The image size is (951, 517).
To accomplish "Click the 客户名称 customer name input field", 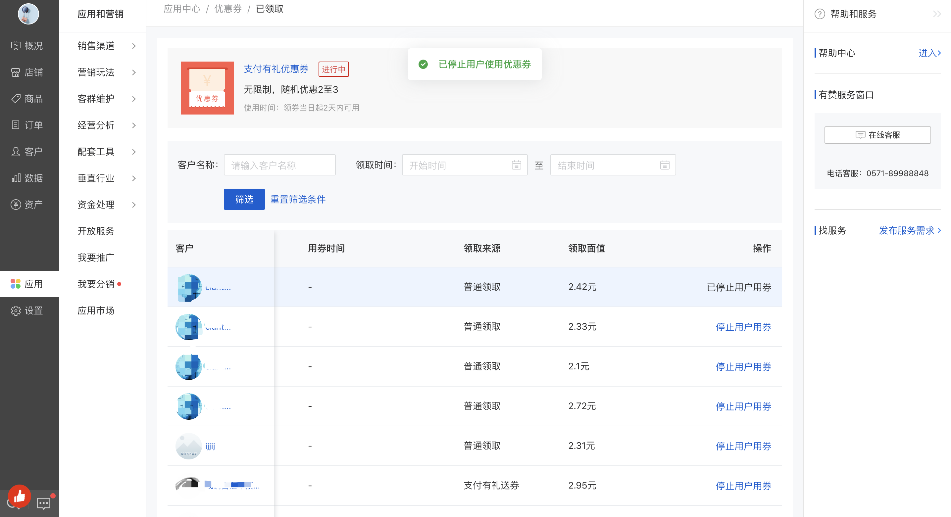I will (x=279, y=165).
